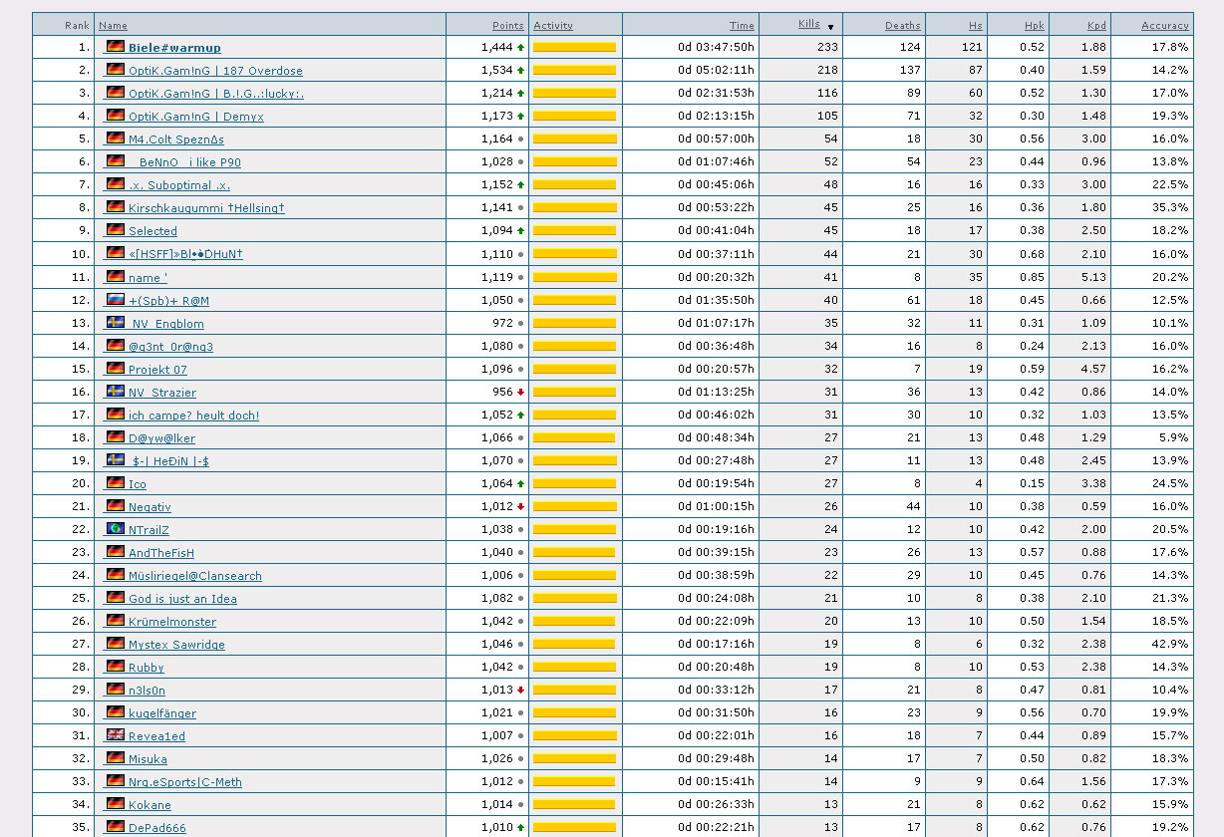
Task: Sort by the Kpd column header
Action: click(x=1096, y=25)
